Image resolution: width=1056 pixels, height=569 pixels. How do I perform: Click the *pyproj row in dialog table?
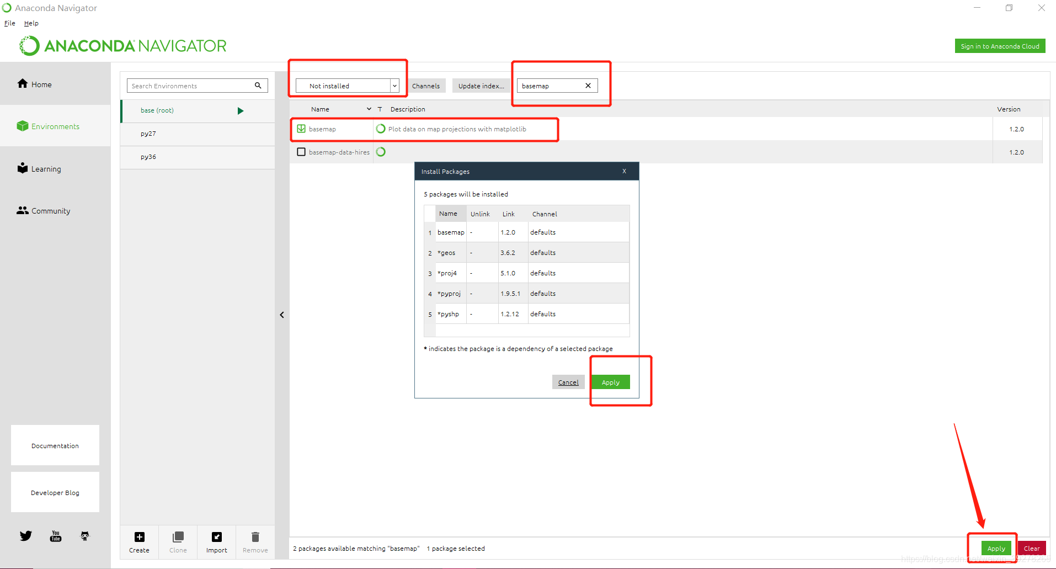coord(527,293)
